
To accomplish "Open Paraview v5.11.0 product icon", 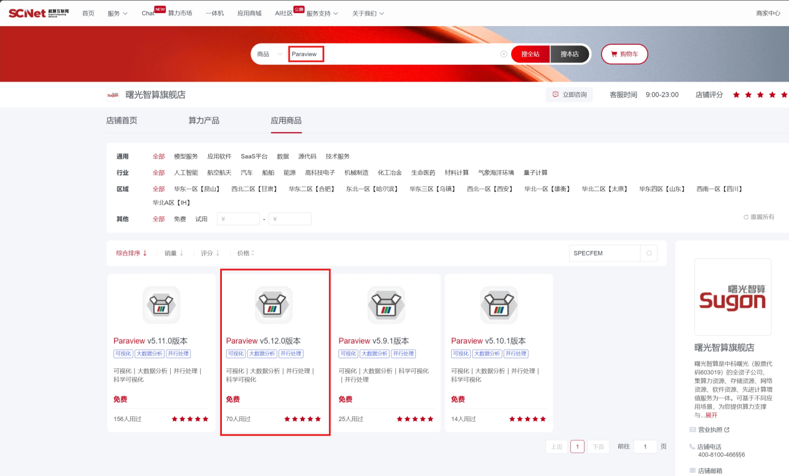I will (x=161, y=305).
